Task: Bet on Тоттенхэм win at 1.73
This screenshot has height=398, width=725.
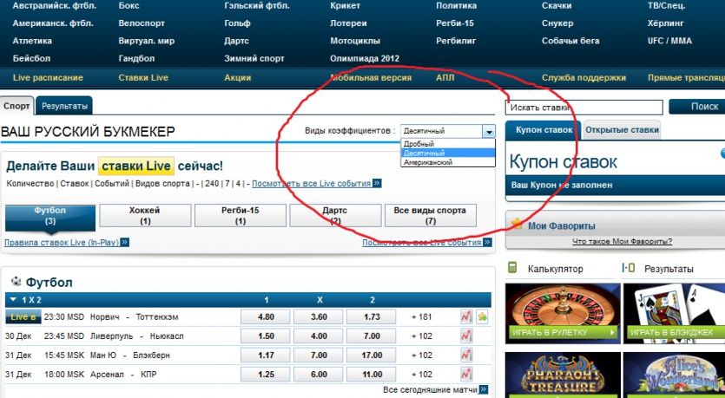Action: (x=372, y=316)
